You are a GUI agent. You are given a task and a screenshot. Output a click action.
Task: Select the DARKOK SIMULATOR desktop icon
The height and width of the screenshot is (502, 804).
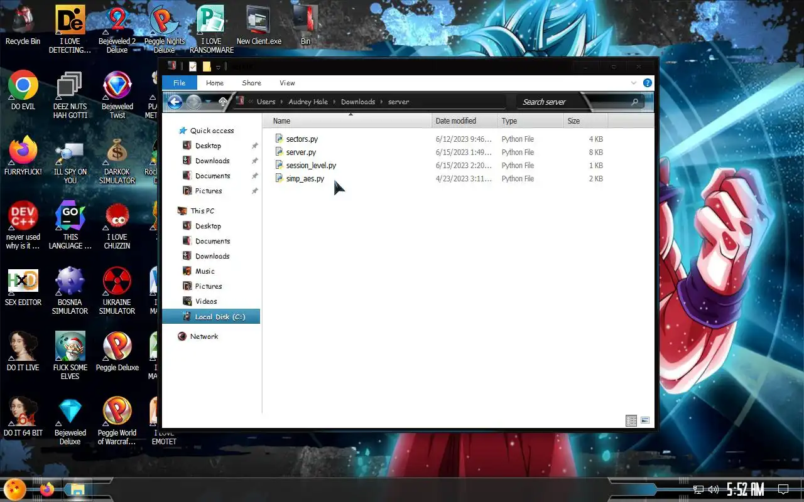pyautogui.click(x=117, y=159)
